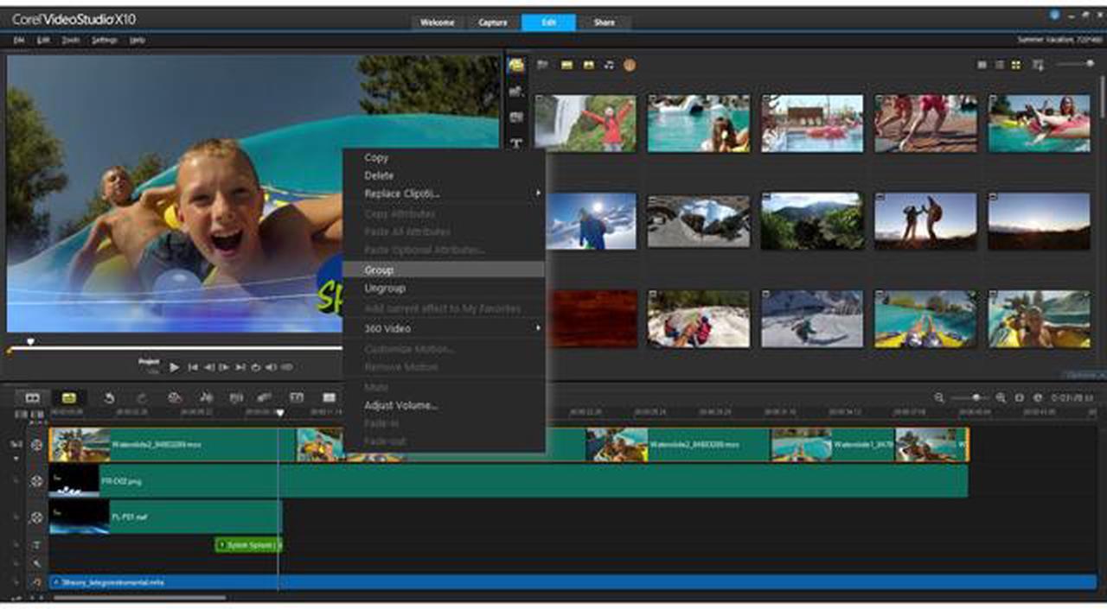Toggle first overlay track (FR-D02.png) icon
1107x609 pixels.
coord(36,481)
